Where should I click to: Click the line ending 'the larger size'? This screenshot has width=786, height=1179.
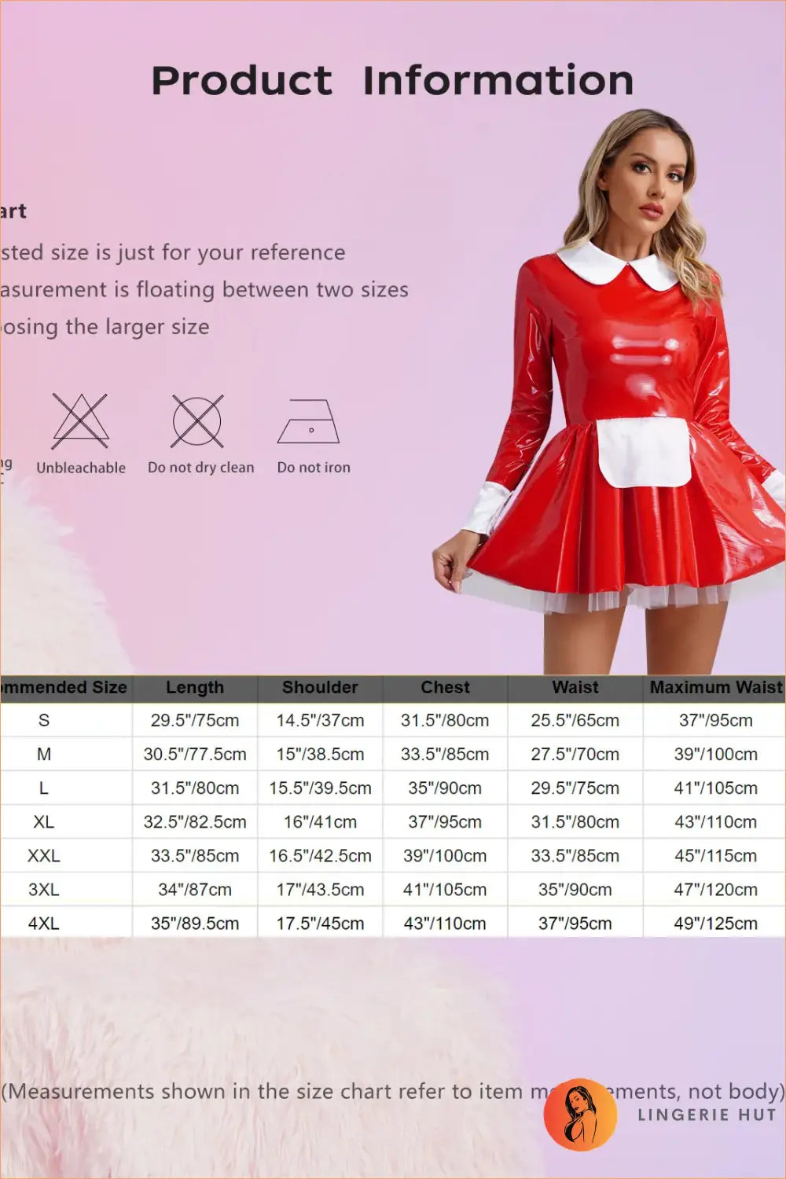105,326
